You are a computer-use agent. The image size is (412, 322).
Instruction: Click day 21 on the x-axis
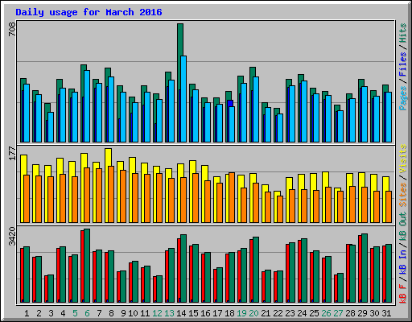click(266, 313)
